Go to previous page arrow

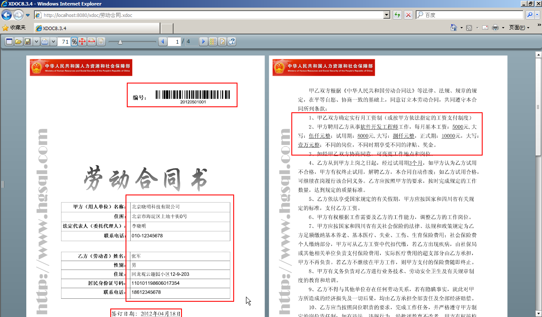162,42
